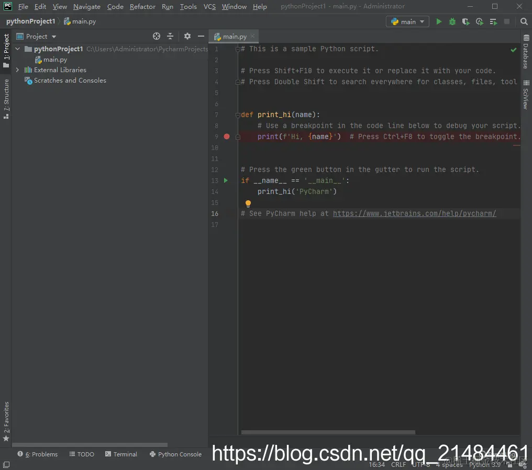
Task: Click the fold end marker on line 9
Action: [238, 137]
